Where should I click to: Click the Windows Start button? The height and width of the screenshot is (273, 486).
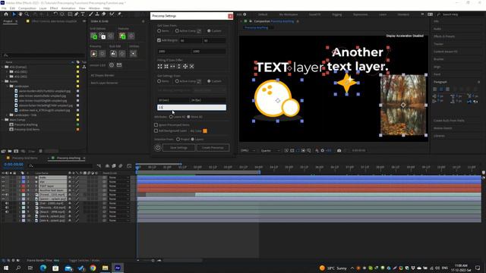point(6,268)
